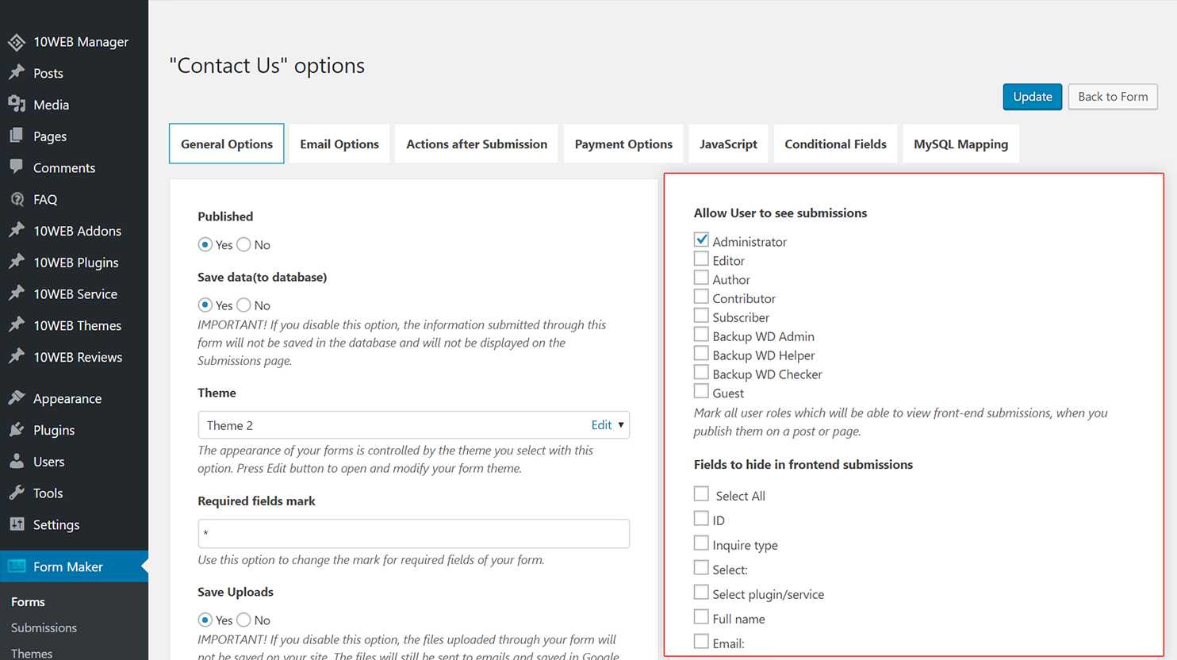Click the Tools wrench icon
This screenshot has height=660, width=1177.
(x=17, y=493)
